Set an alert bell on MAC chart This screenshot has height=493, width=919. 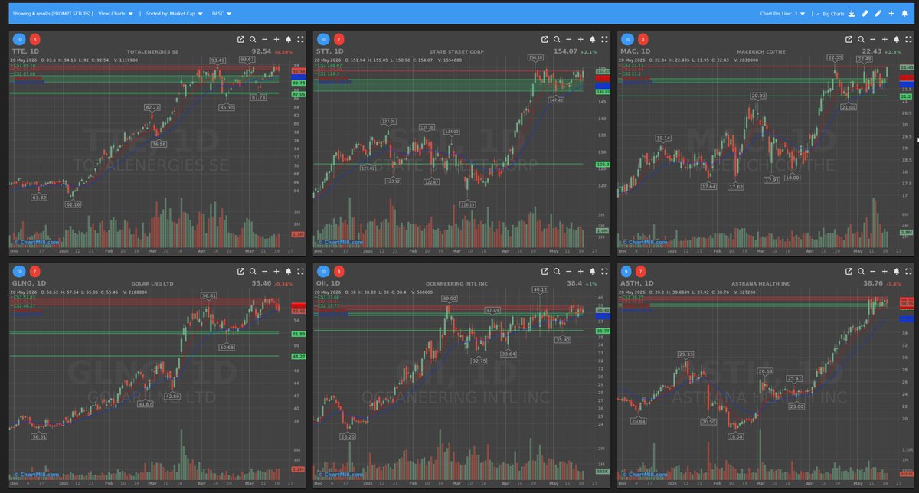(x=896, y=39)
